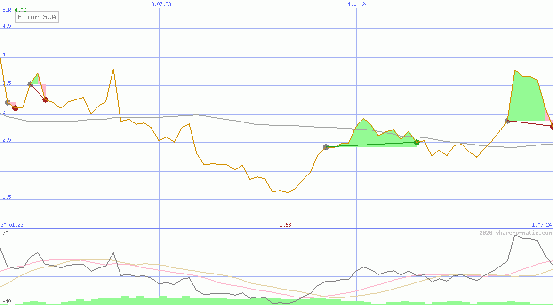Click the 1.63 low price label
This screenshot has width=553, height=305.
[285, 225]
